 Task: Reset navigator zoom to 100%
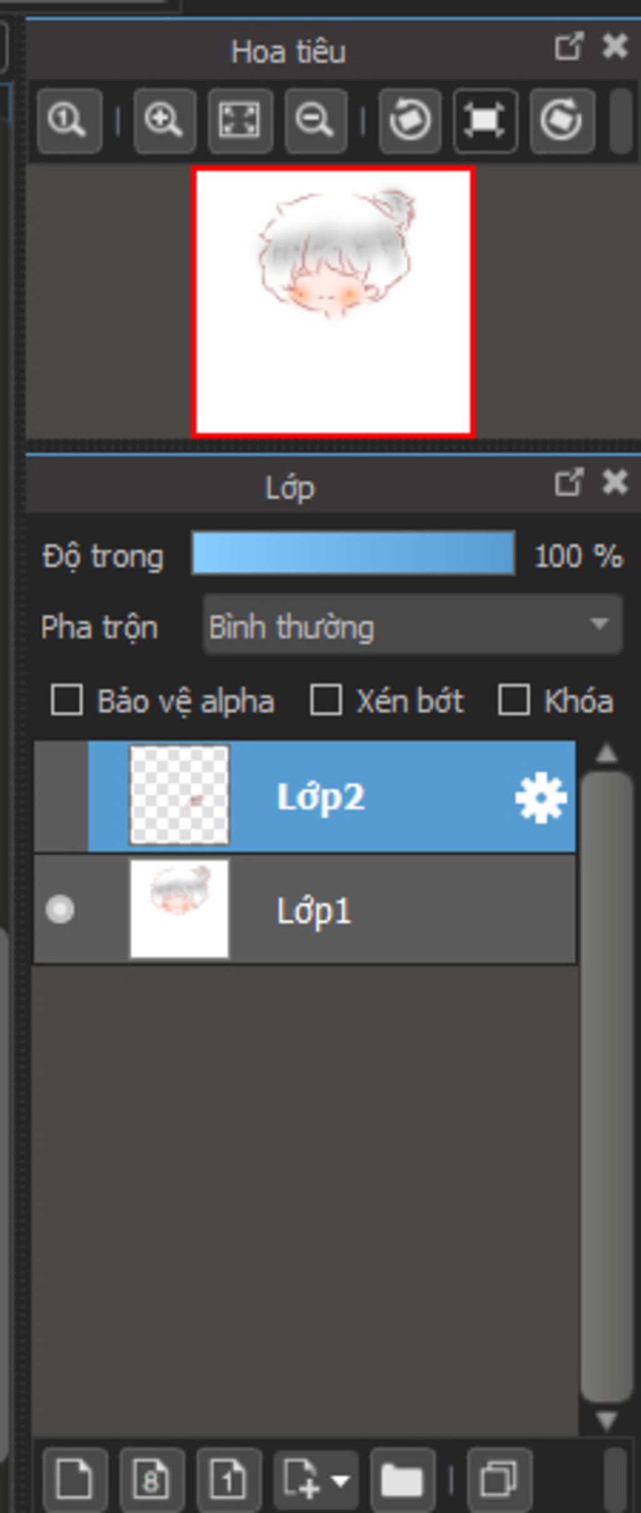coord(69,121)
